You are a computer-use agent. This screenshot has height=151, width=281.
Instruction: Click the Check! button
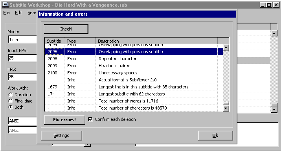pos(66,29)
